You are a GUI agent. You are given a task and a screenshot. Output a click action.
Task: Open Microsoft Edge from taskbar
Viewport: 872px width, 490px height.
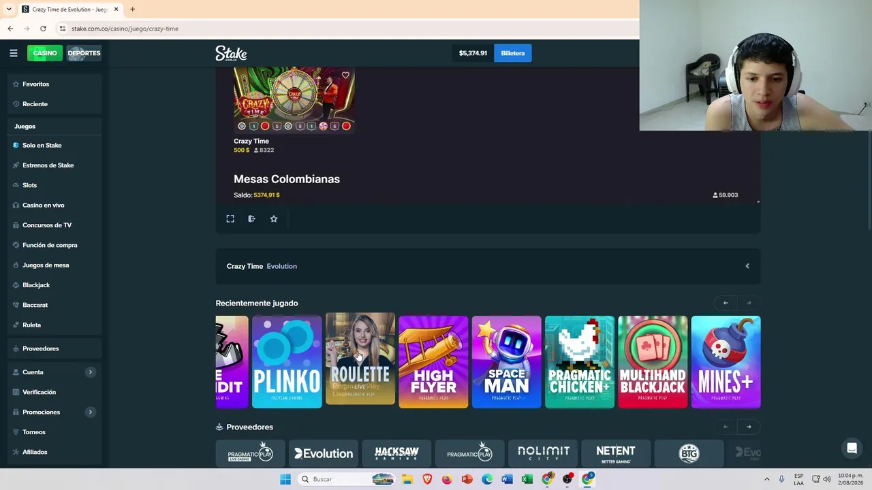coord(487,479)
